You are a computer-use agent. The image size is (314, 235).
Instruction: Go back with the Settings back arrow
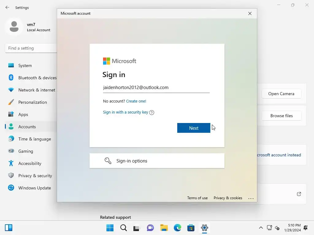click(x=7, y=7)
